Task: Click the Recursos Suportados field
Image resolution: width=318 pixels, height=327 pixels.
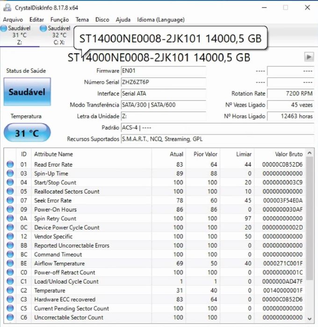Action: [x=217, y=139]
